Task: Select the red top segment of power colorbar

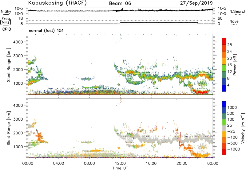Action: (x=224, y=41)
